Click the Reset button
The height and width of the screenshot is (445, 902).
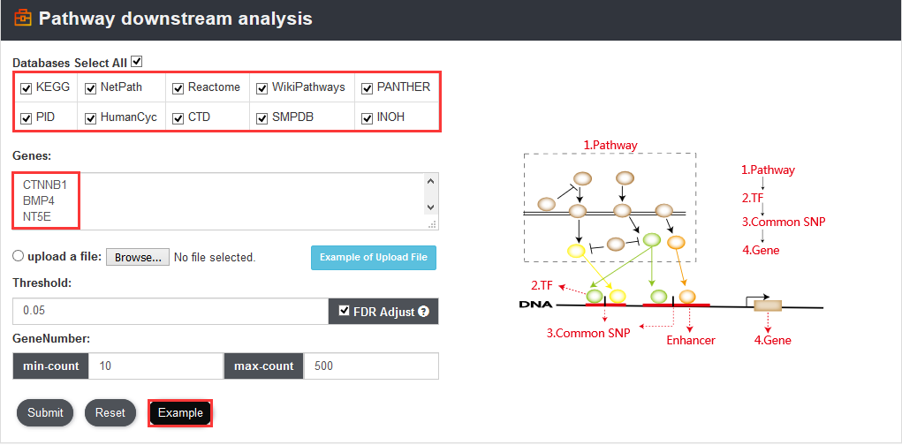click(110, 412)
